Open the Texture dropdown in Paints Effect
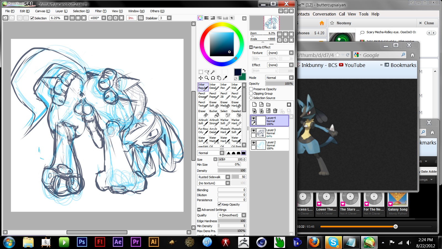 pyautogui.click(x=291, y=53)
